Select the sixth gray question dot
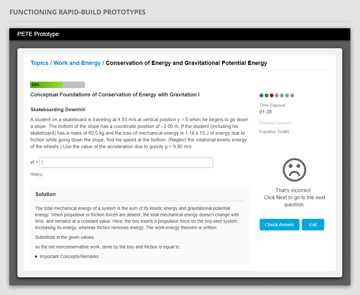This screenshot has width=360, height=295. (287, 95)
